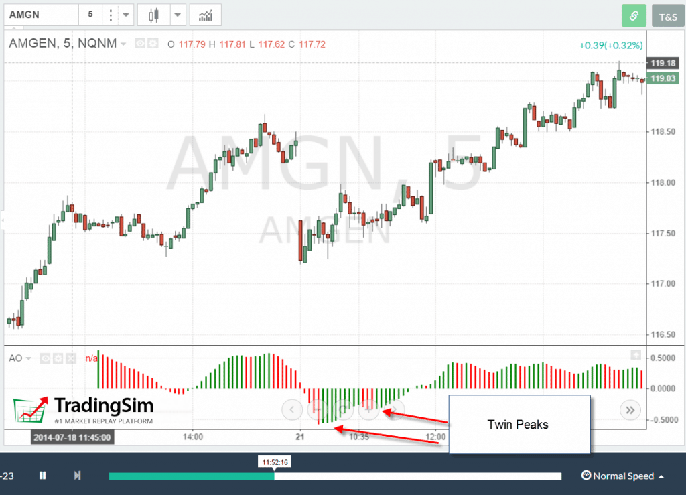Click the replay progress bar at 11:52:16
The image size is (686, 495).
pos(274,476)
